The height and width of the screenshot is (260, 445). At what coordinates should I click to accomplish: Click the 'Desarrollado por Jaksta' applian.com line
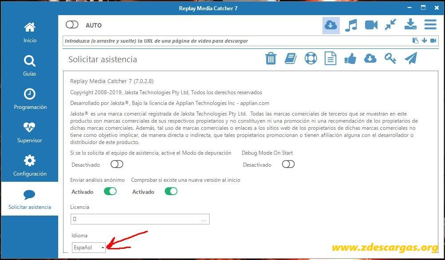170,103
